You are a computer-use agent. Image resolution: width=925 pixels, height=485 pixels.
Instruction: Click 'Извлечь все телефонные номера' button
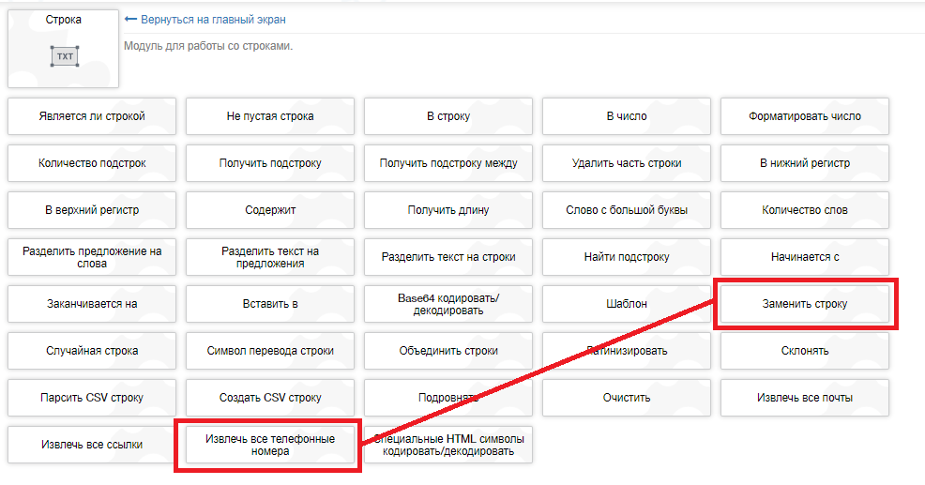click(270, 445)
